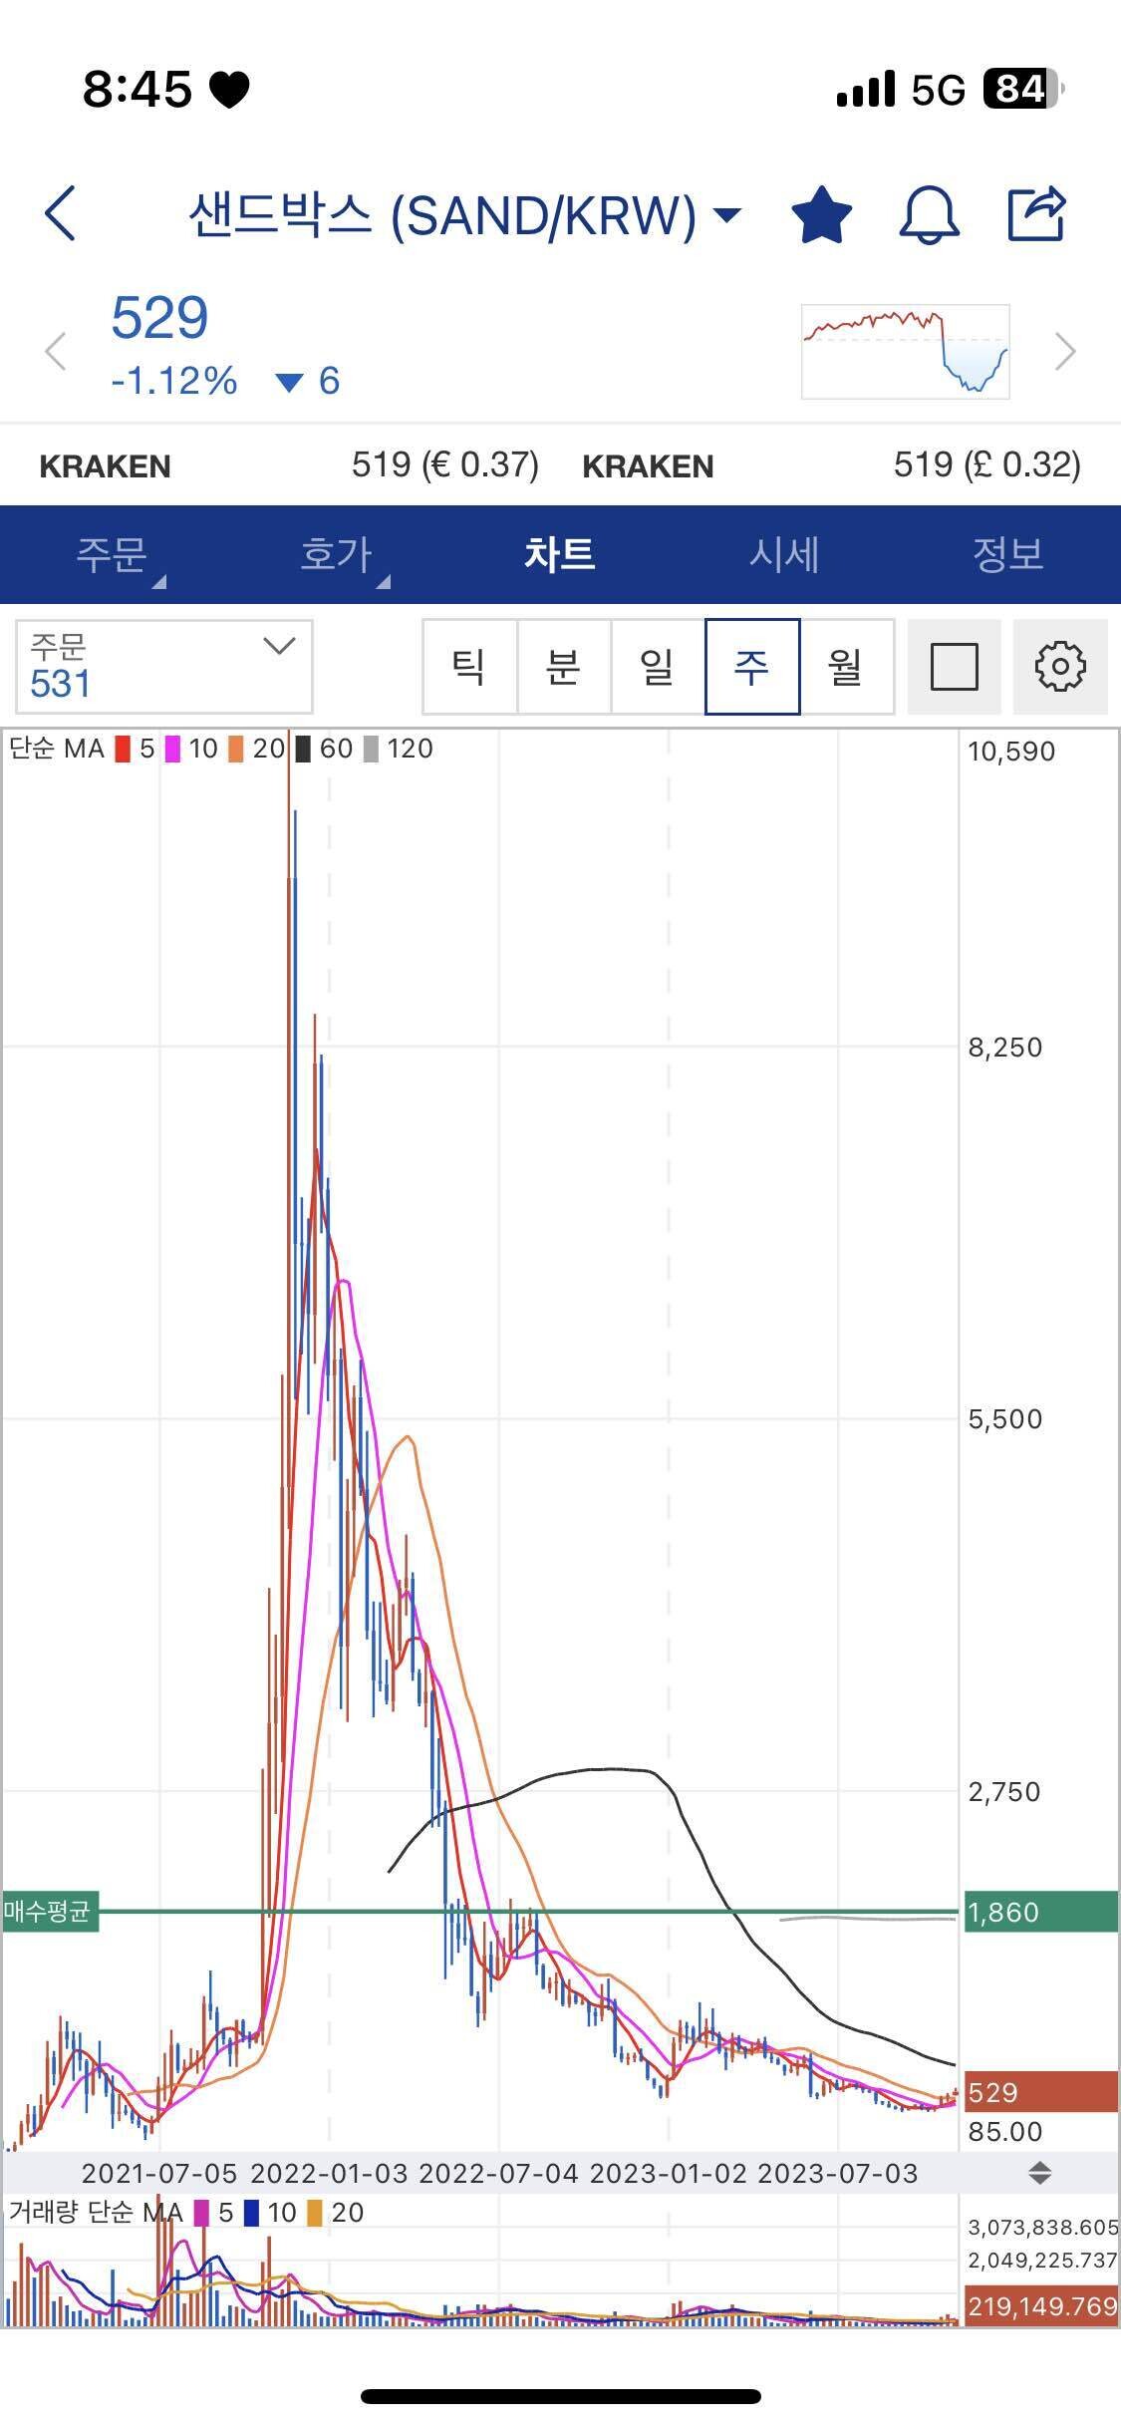Open the 정보 tab

pyautogui.click(x=1007, y=554)
